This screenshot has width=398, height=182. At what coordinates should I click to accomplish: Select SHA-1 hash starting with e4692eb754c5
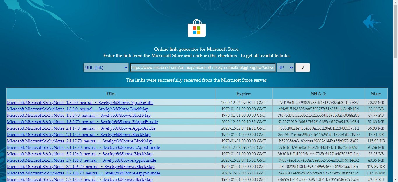(x=318, y=179)
